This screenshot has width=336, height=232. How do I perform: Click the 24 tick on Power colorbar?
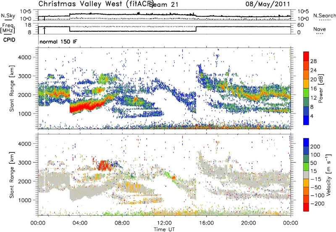pyautogui.click(x=313, y=70)
